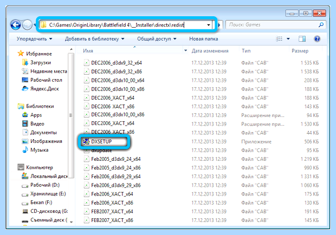
Task: Go back with the Back arrow button
Action: pyautogui.click(x=16, y=25)
